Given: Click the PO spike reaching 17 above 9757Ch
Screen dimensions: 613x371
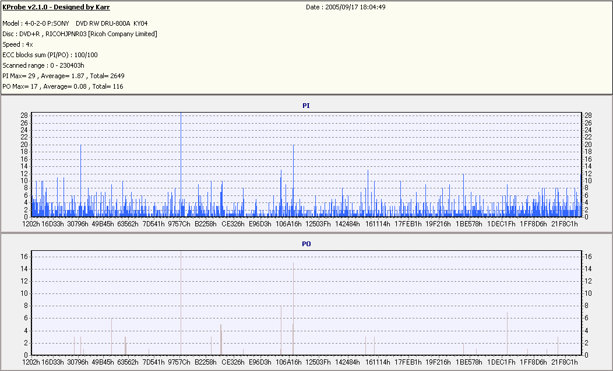Looking at the screenshot, I should pyautogui.click(x=181, y=303).
